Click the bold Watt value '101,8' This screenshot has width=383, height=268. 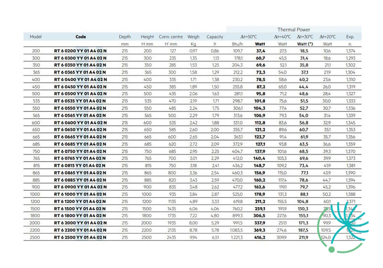pyautogui.click(x=259, y=101)
